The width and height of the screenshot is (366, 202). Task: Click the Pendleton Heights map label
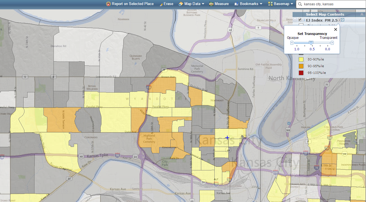point(344,142)
